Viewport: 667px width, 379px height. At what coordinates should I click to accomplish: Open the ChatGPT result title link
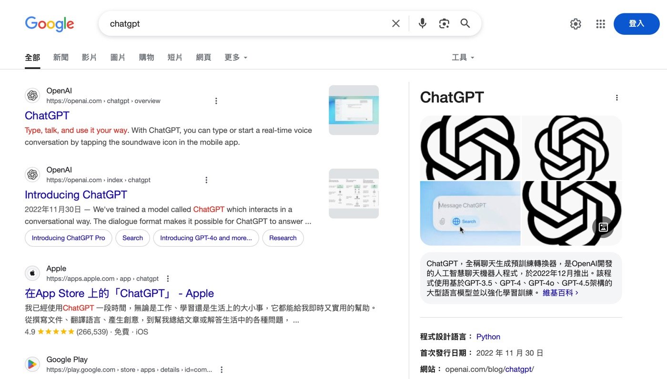[47, 116]
